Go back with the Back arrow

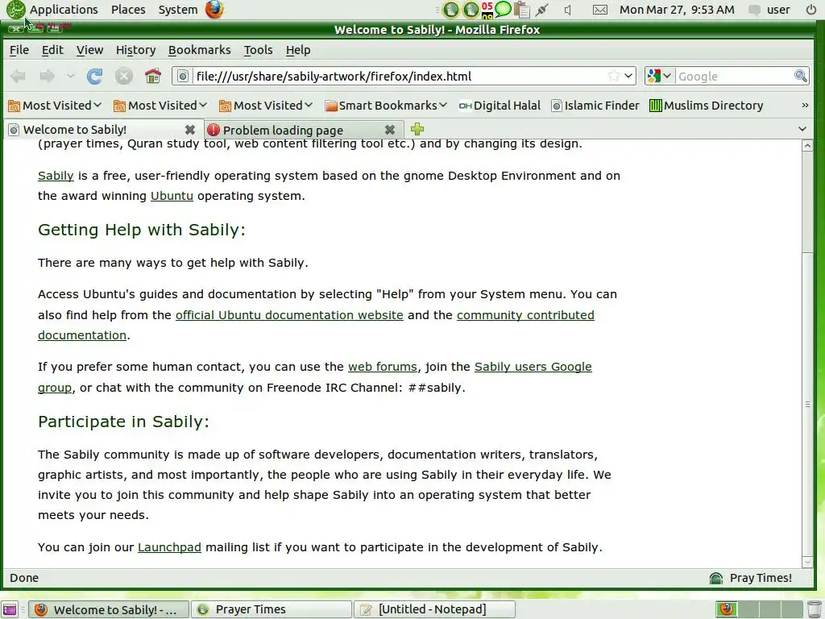click(x=18, y=77)
